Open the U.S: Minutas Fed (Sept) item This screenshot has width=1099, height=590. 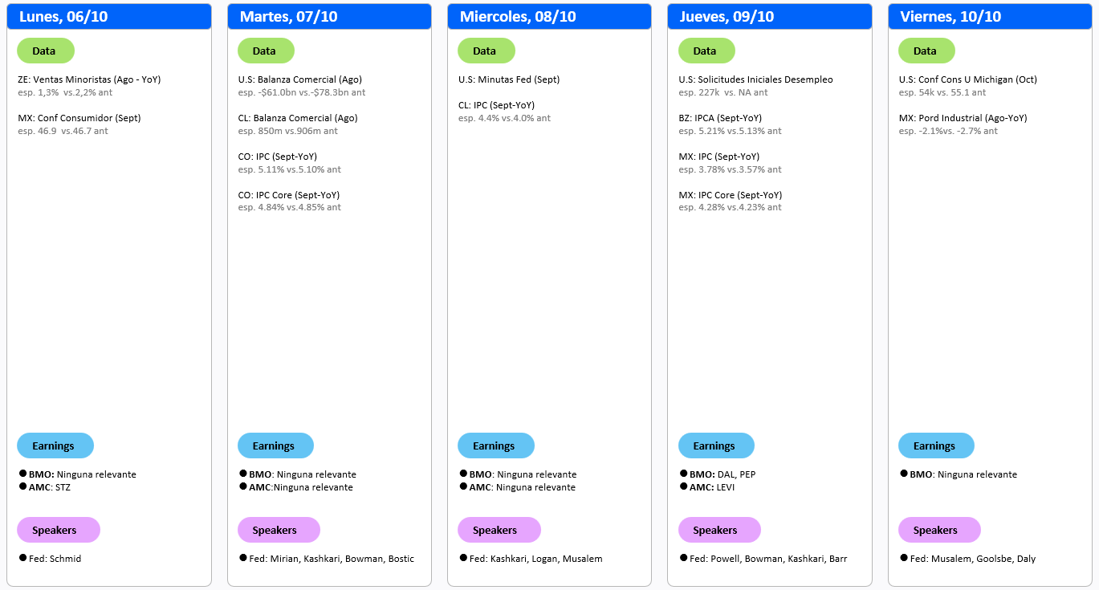pyautogui.click(x=508, y=79)
